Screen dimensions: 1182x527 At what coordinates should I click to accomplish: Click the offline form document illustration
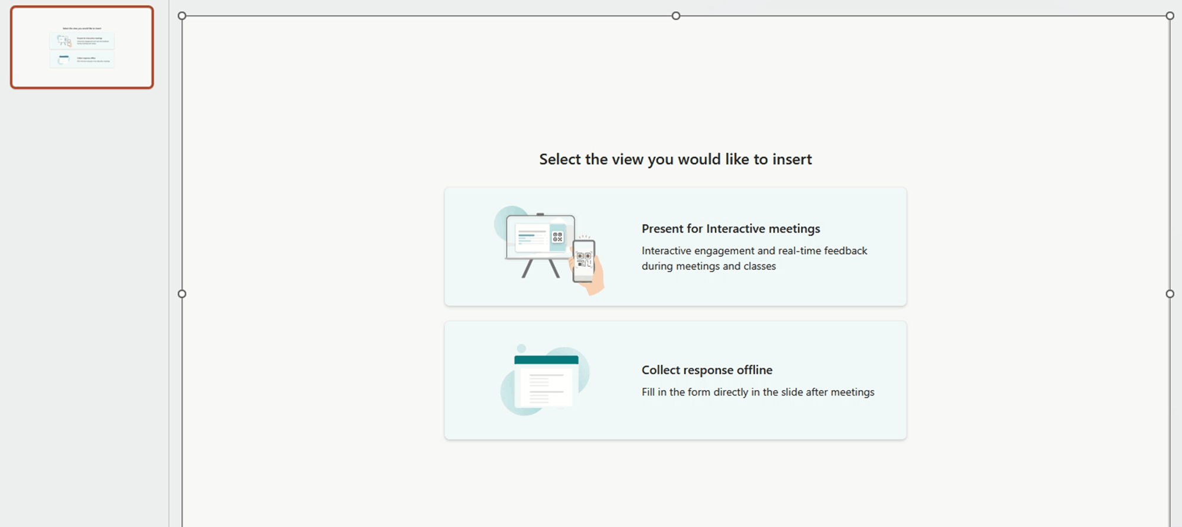tap(545, 380)
